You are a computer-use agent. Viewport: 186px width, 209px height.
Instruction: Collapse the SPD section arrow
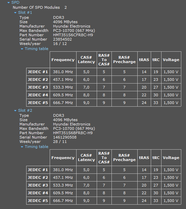click(9, 3)
